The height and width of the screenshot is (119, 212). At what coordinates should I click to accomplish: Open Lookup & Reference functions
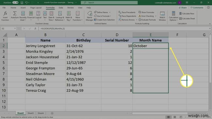[x=60, y=16]
